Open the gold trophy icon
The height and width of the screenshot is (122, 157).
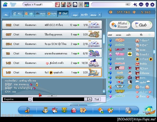pyautogui.click(x=64, y=110)
